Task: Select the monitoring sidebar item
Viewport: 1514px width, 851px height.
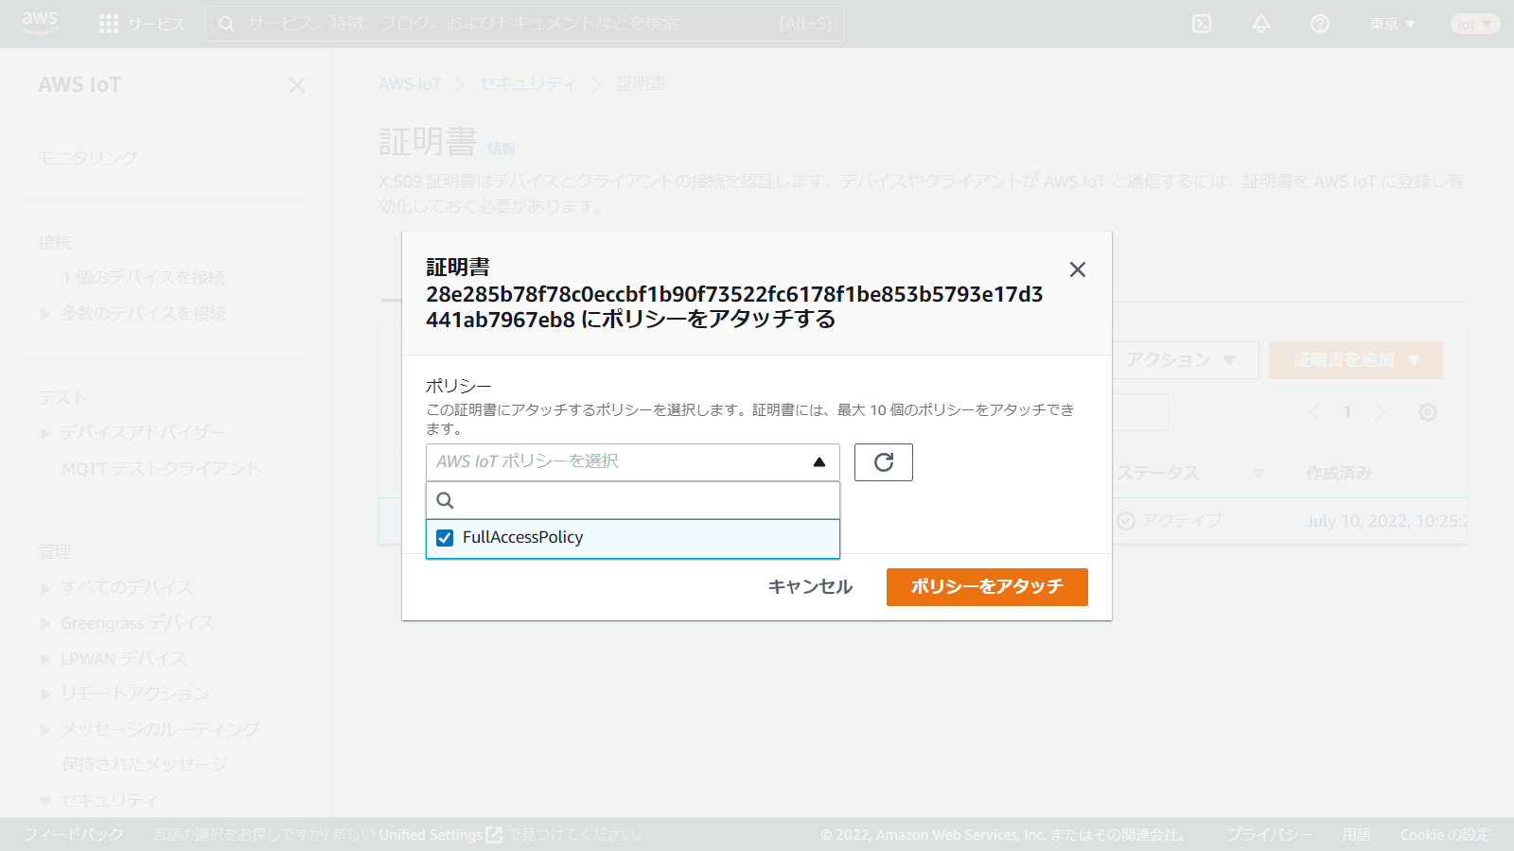Action: click(x=87, y=158)
